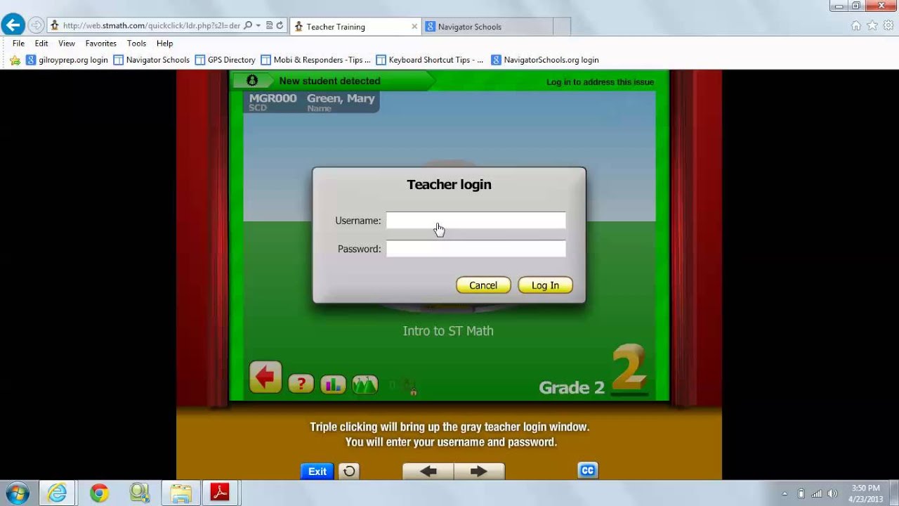The height and width of the screenshot is (506, 899).
Task: Open the question mark help icon
Action: click(301, 384)
